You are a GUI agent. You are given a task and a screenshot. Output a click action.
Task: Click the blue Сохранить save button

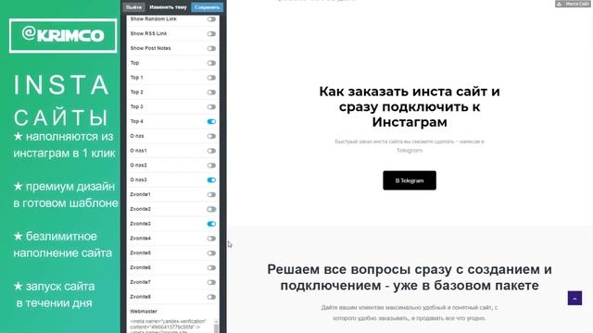coord(207,7)
